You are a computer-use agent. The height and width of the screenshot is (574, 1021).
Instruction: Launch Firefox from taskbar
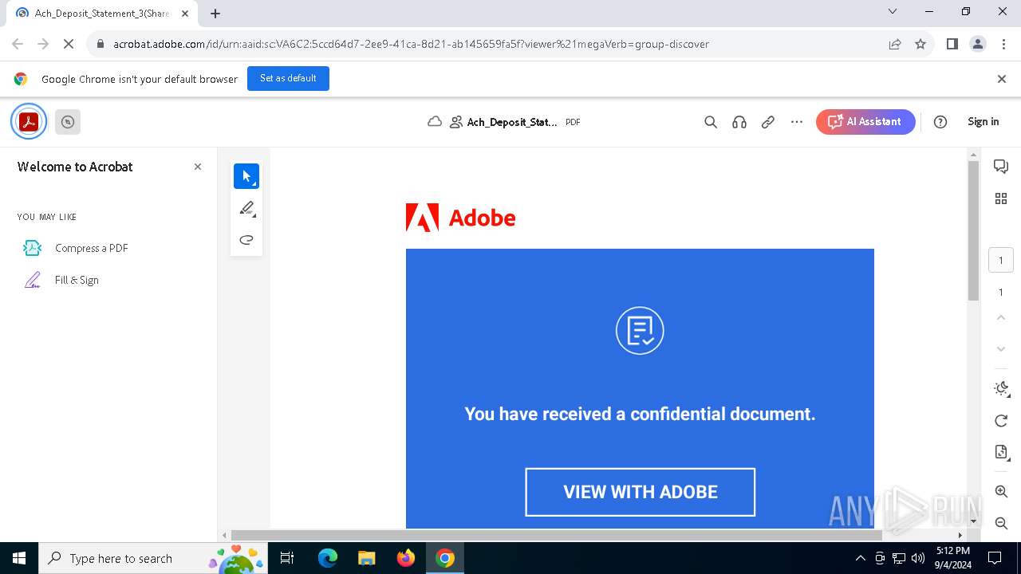(405, 558)
